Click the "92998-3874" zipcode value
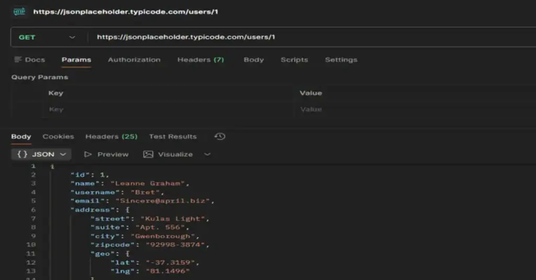Screen dimensions: 536x280 [175, 245]
